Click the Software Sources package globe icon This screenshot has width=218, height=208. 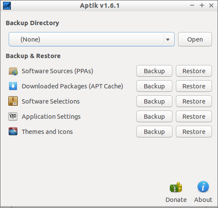[x=13, y=71]
